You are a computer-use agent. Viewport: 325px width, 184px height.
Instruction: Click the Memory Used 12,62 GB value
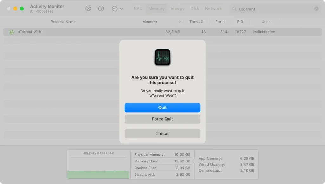pos(182,161)
